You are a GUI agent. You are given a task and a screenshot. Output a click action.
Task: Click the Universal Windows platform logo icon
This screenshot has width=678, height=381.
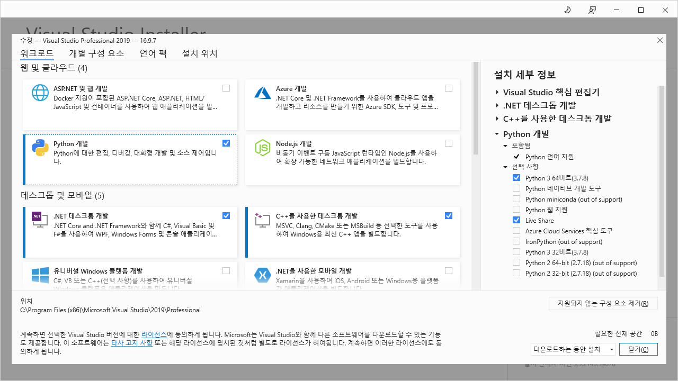(40, 275)
